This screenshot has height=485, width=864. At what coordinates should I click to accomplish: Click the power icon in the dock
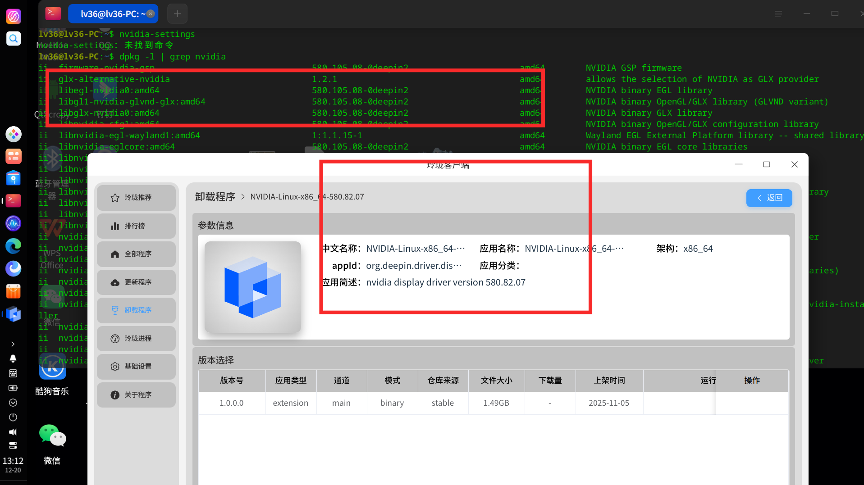(x=13, y=417)
